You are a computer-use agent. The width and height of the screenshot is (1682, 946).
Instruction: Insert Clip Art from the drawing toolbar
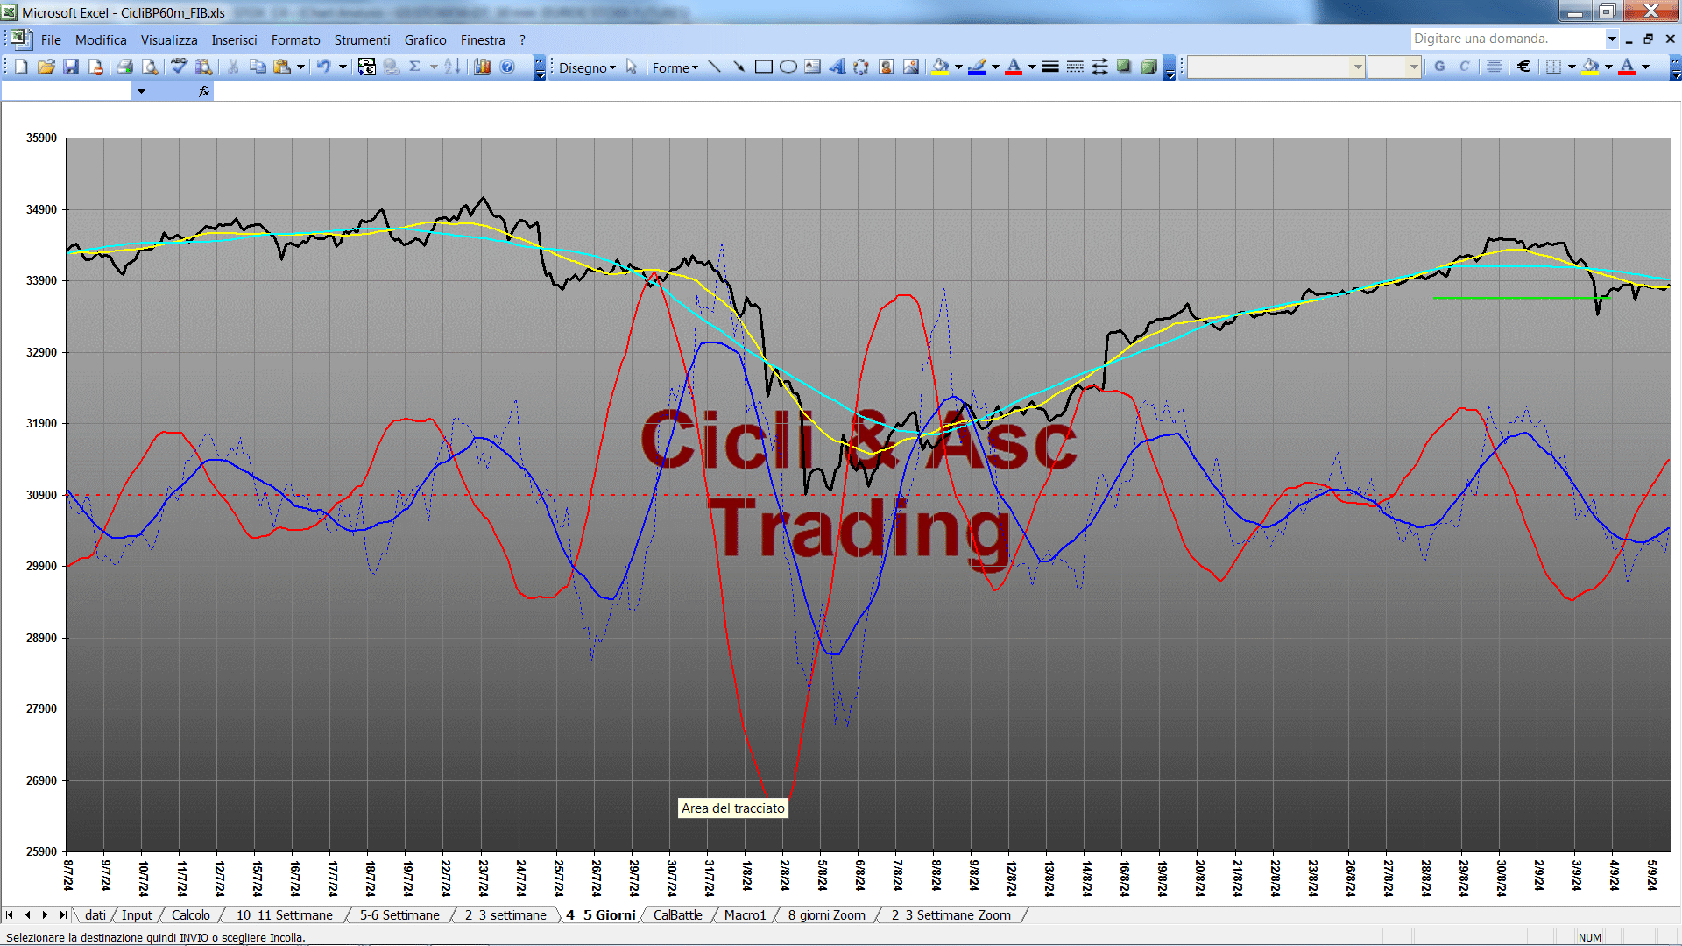(x=887, y=67)
